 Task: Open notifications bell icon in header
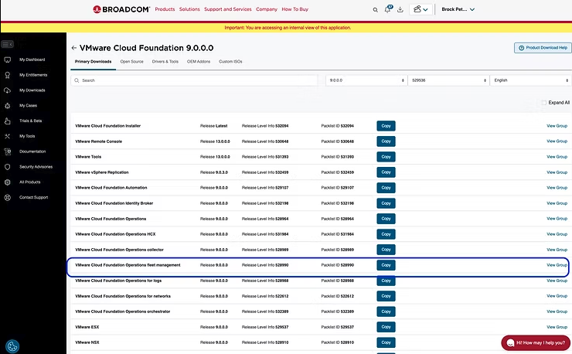tap(387, 9)
